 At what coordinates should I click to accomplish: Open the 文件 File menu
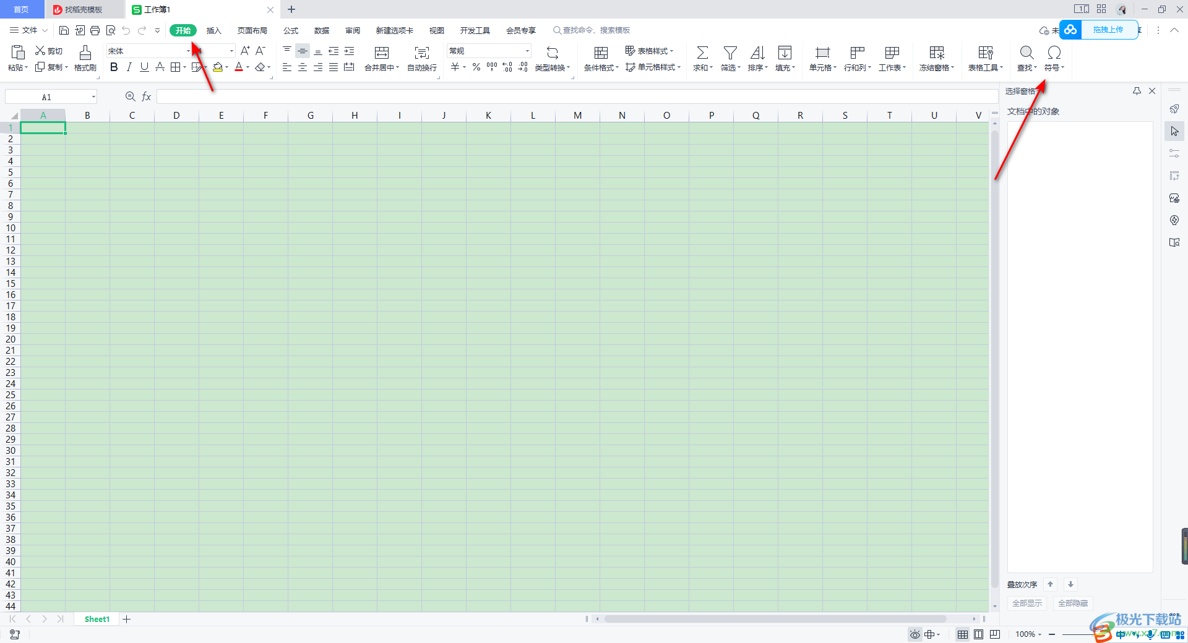tap(28, 30)
